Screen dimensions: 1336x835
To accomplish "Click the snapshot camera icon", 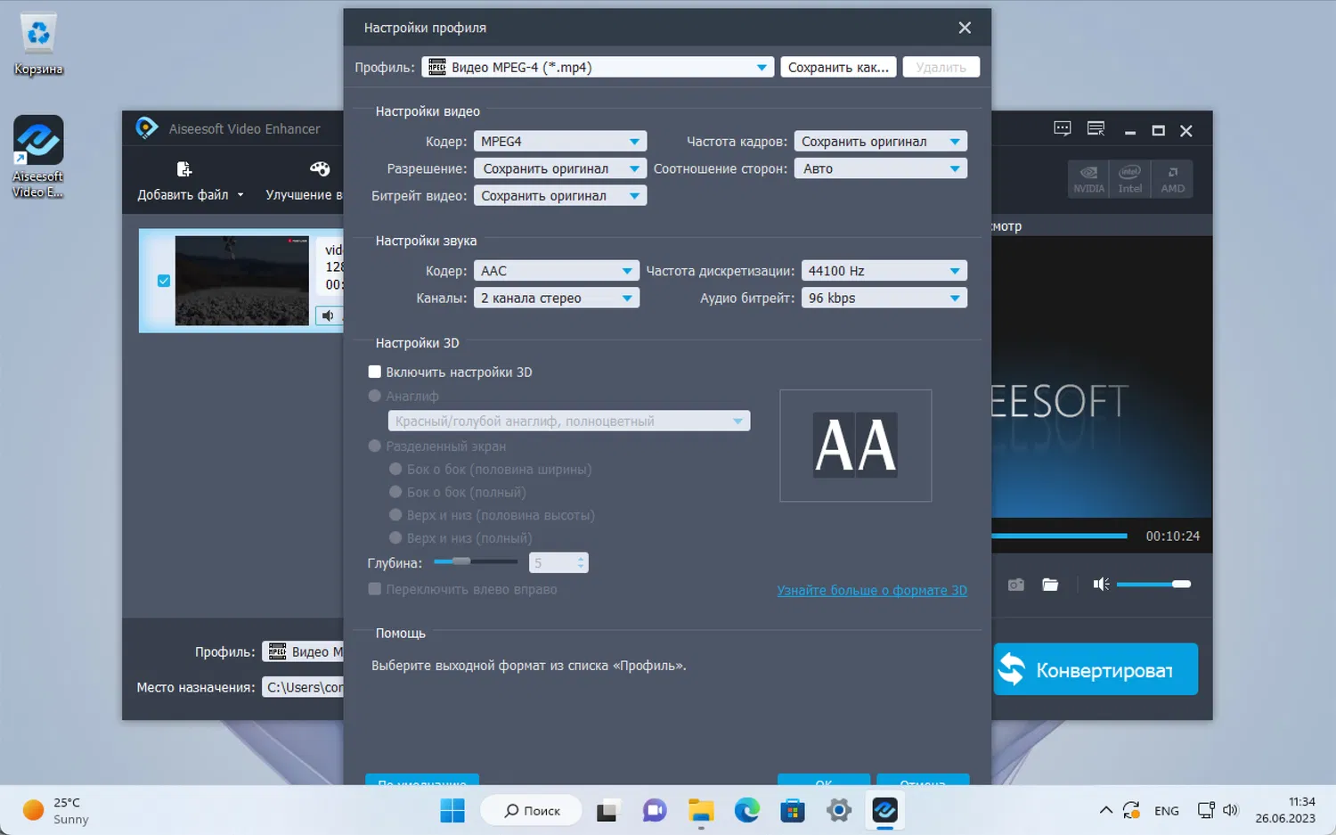I will click(1015, 585).
